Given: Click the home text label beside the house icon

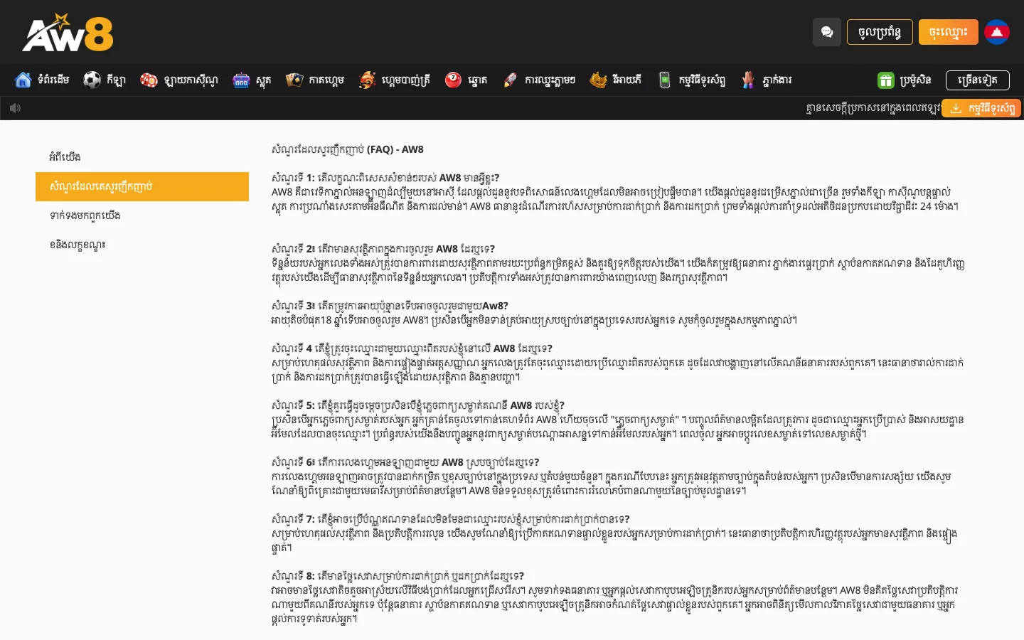Looking at the screenshot, I should coord(54,80).
